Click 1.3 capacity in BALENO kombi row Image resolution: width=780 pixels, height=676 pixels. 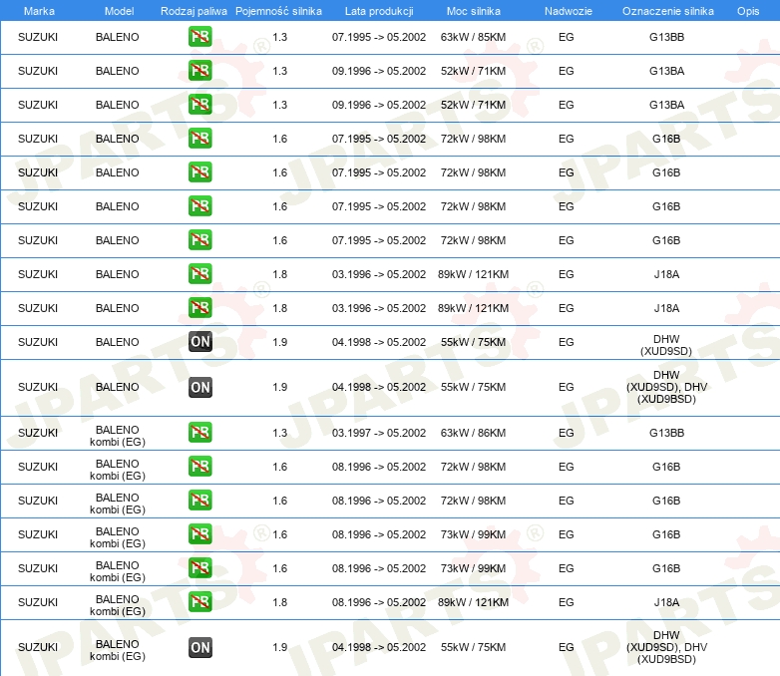[x=280, y=433]
